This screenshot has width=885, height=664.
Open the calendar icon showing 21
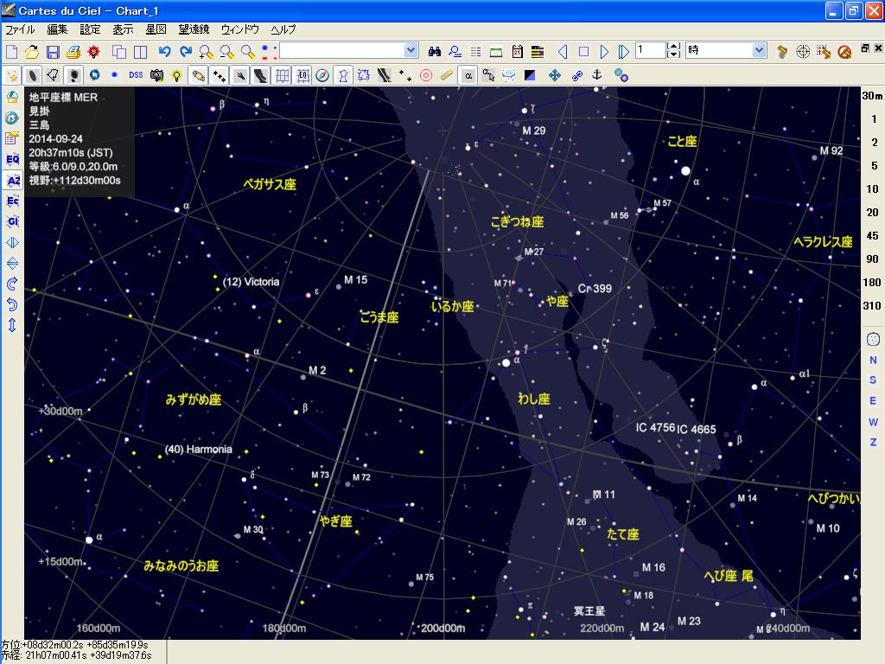pyautogui.click(x=517, y=52)
